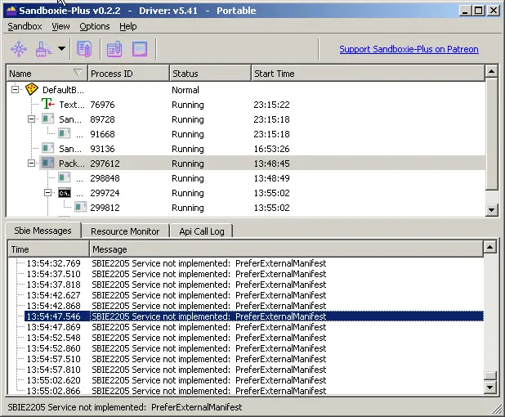Select the row with Process ID 76976
The image size is (505, 417).
(246, 105)
